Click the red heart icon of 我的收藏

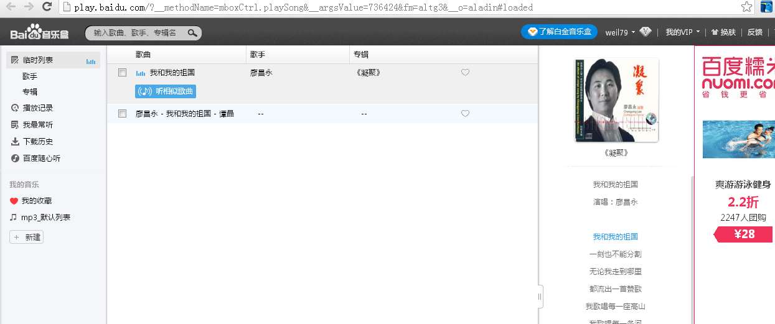(x=14, y=201)
